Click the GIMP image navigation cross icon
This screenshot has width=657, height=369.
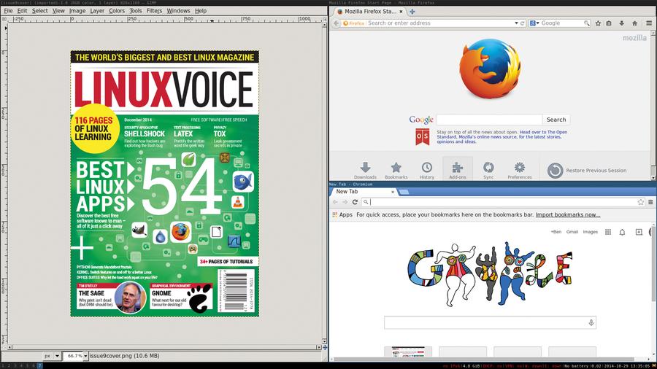(x=325, y=347)
